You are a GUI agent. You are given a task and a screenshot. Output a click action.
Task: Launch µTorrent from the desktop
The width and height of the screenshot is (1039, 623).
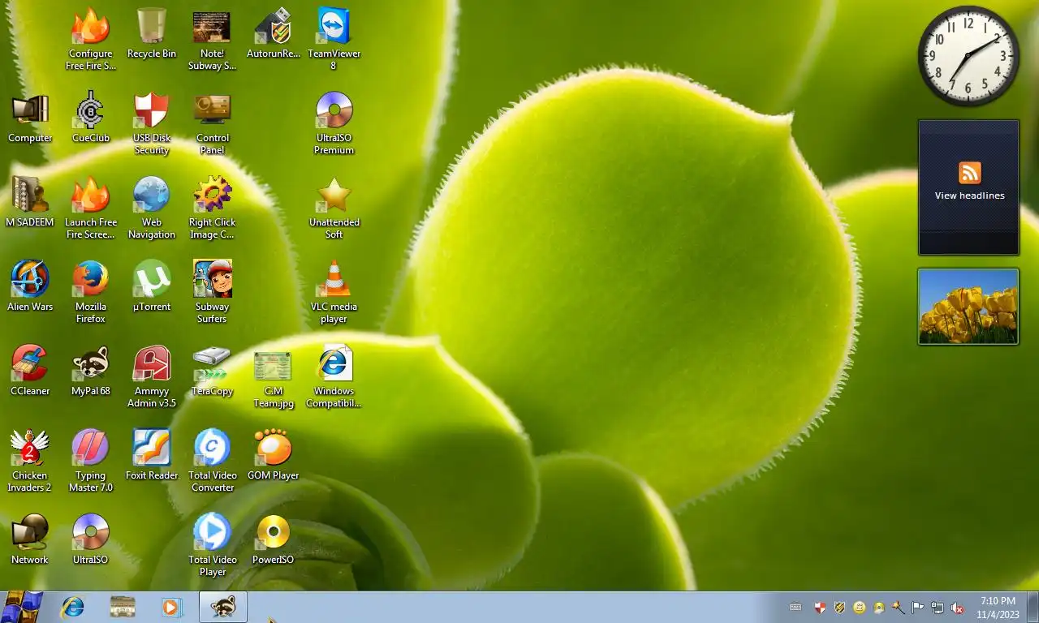click(x=152, y=287)
